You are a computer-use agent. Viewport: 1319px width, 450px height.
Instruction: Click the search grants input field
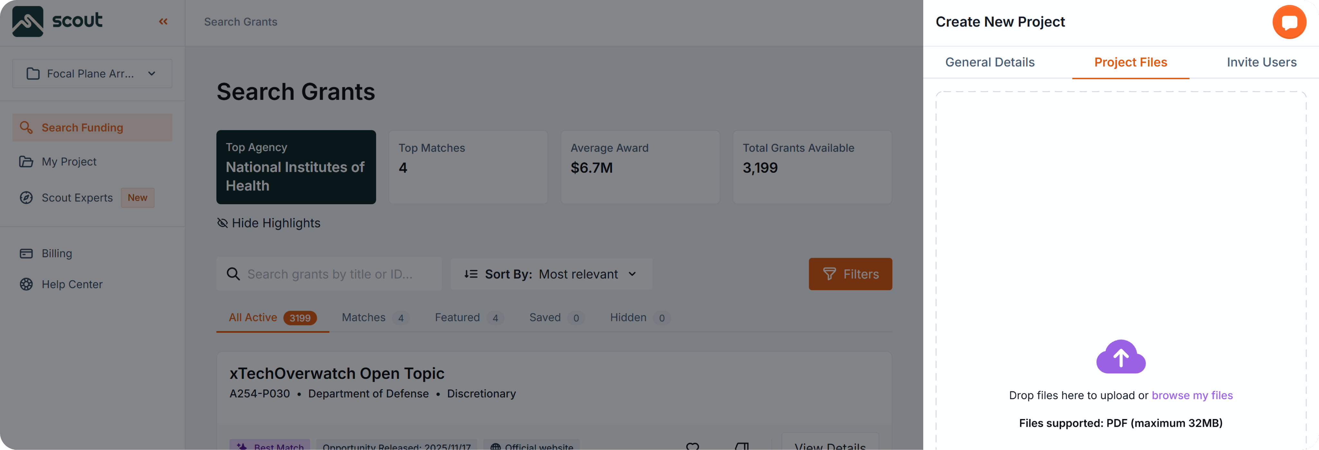click(x=338, y=274)
